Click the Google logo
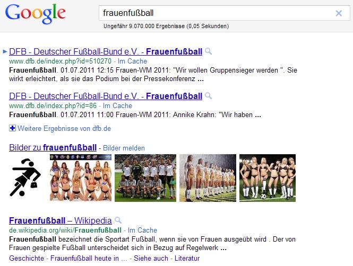353x266 pixels. [x=36, y=14]
